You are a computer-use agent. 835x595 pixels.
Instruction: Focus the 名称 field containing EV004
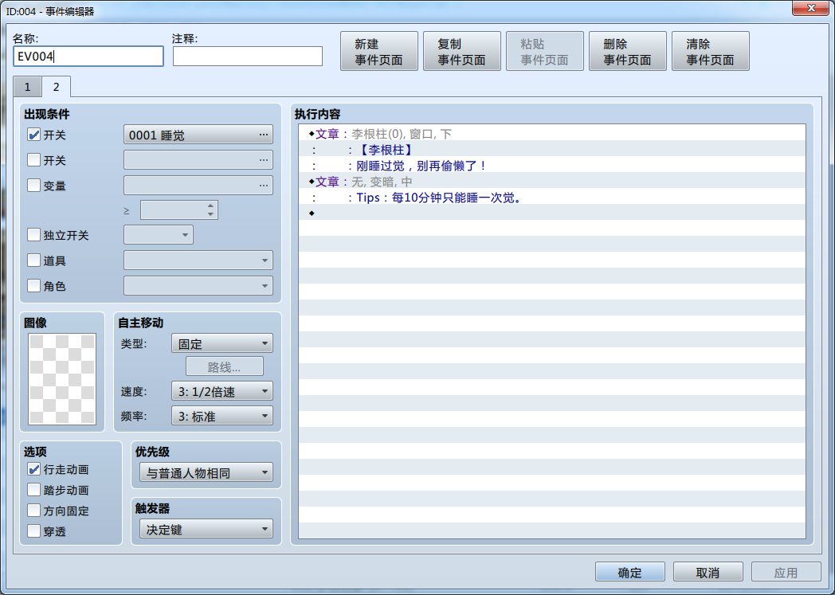pos(88,56)
